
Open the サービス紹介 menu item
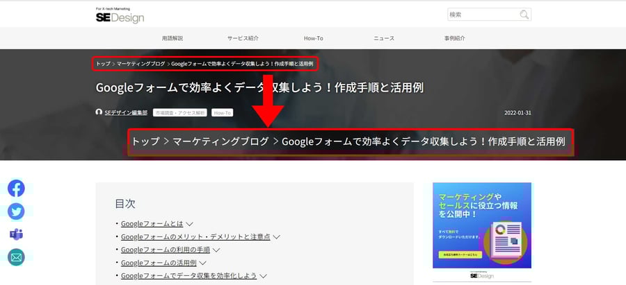pos(243,38)
